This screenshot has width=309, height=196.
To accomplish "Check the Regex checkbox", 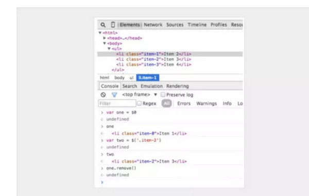I will click(x=139, y=103).
